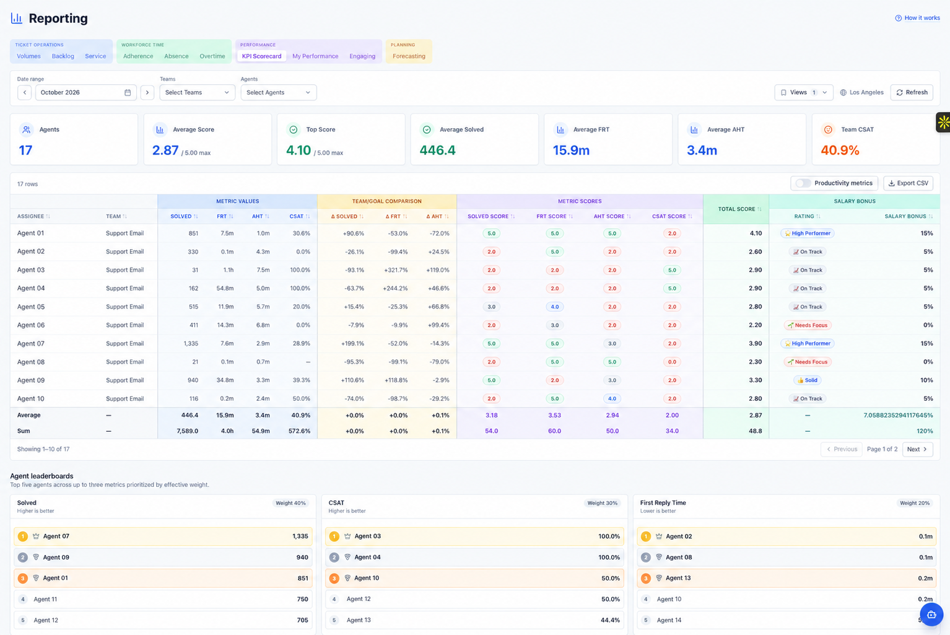
Task: Click the Top Score checkmark icon
Action: [294, 129]
